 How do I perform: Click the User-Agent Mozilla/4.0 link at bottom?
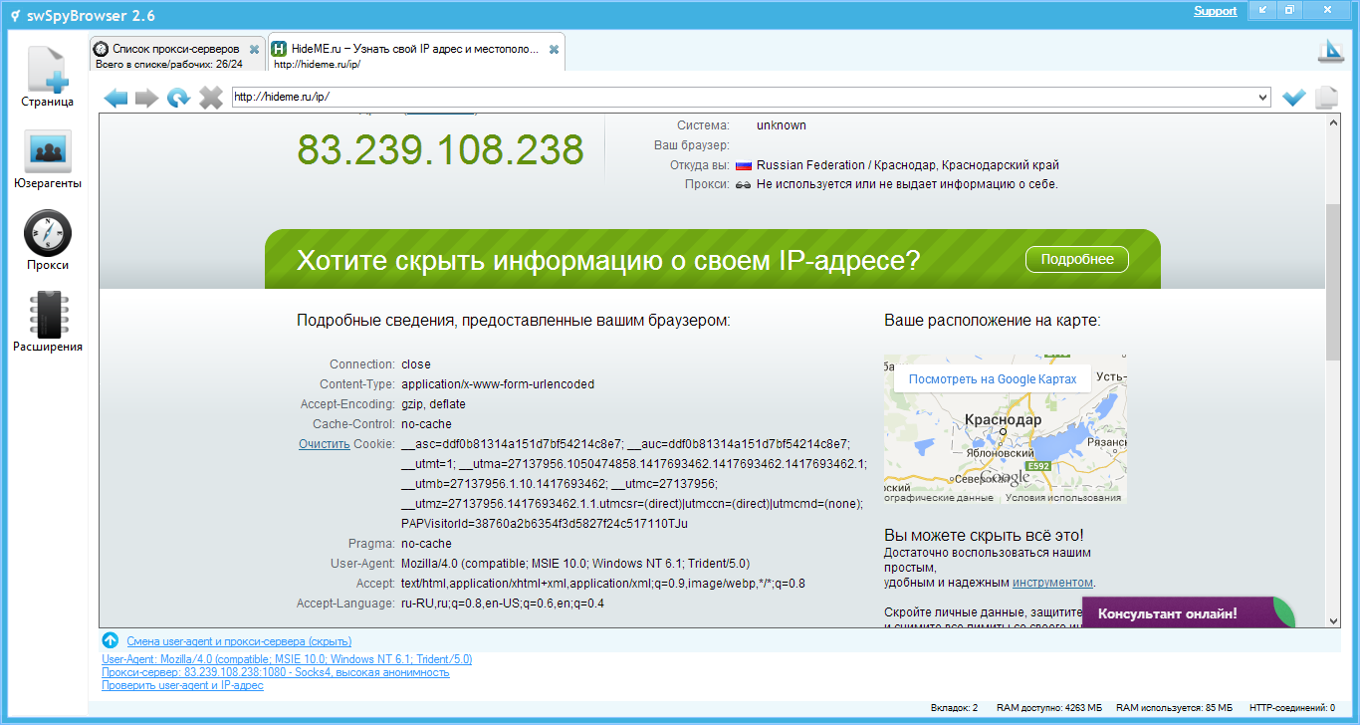point(287,659)
